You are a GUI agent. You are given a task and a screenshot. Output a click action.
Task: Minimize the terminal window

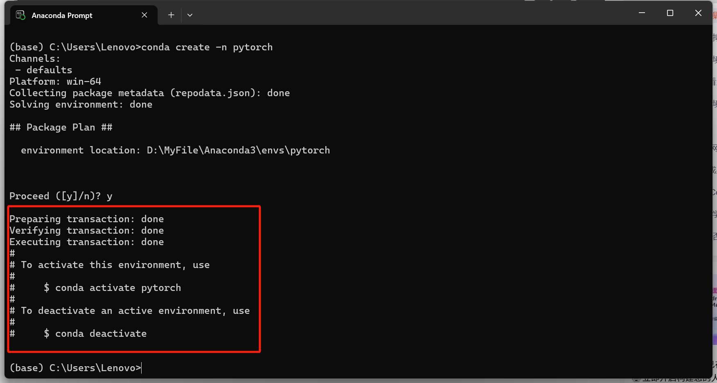642,13
